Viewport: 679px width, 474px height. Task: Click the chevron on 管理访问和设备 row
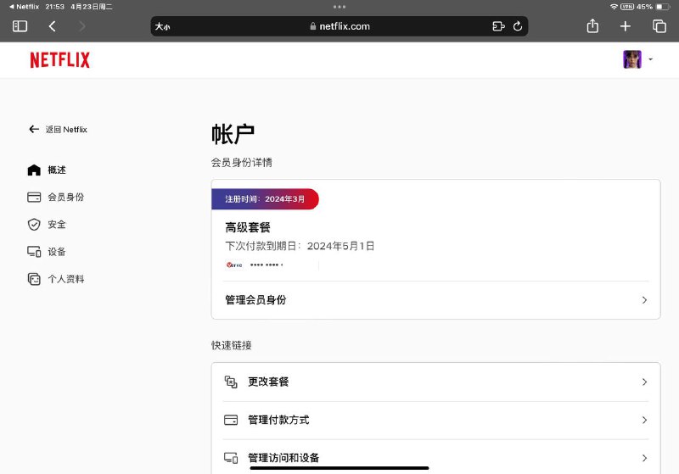(x=644, y=458)
